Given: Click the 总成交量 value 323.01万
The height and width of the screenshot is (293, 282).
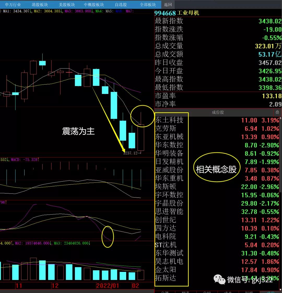Looking at the screenshot, I should (268, 46).
